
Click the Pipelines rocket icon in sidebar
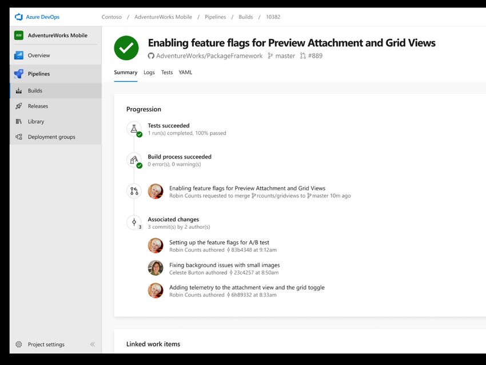click(19, 73)
